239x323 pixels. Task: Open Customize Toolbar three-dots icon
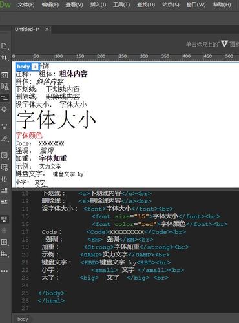[x=4, y=271]
